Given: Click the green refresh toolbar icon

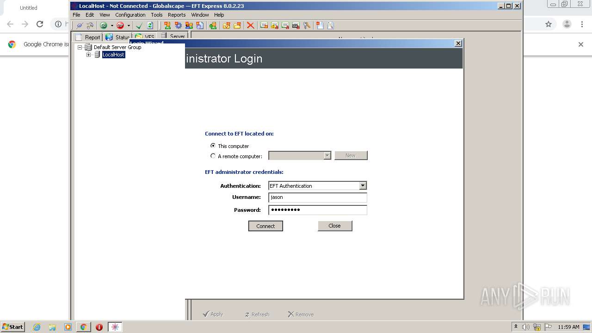Looking at the screenshot, I should pos(150,25).
